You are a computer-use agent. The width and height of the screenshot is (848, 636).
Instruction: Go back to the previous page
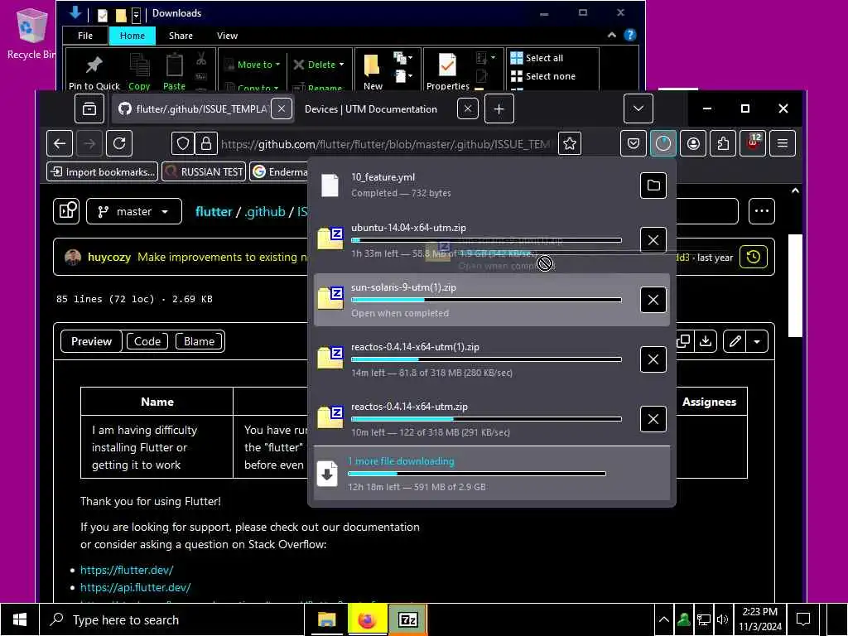[60, 143]
